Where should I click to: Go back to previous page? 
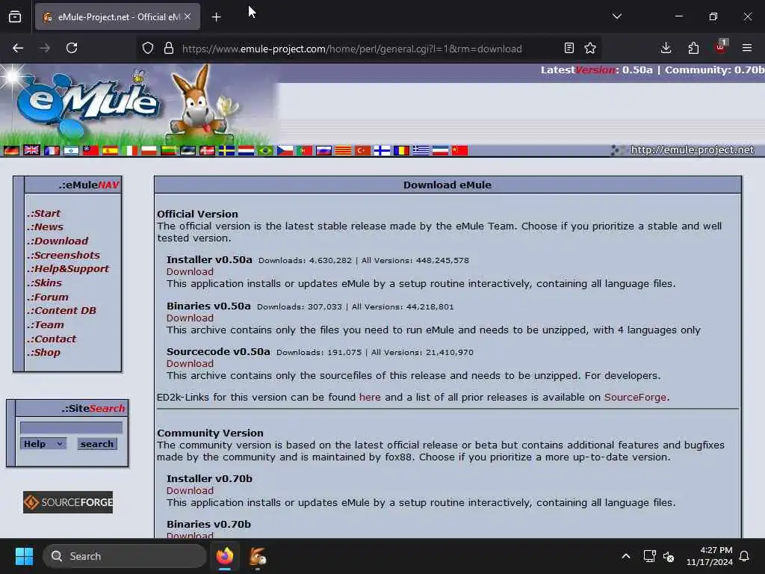[x=18, y=48]
